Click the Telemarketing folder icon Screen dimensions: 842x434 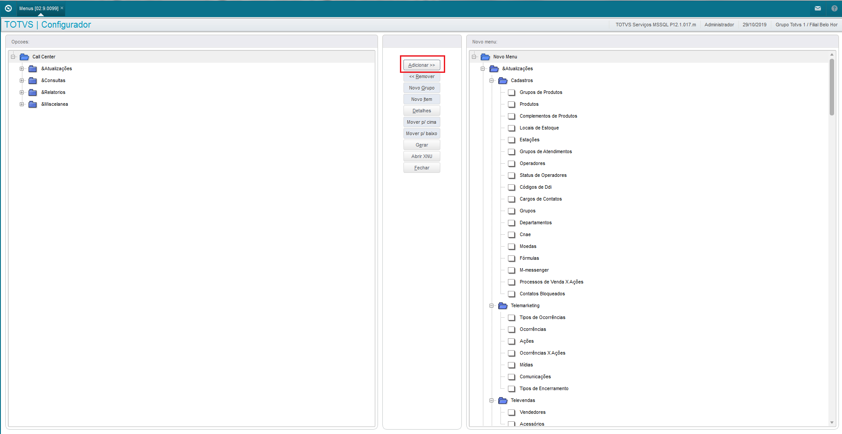click(x=503, y=305)
